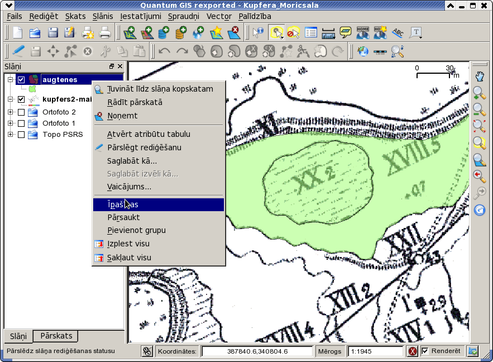The image size is (493, 362).
Task: Open attribute table toolbar icon
Action: pyautogui.click(x=310, y=32)
